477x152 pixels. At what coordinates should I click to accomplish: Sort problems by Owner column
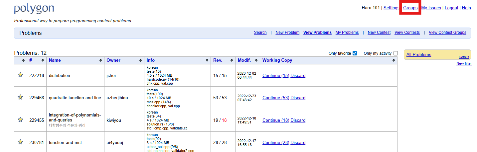click(124, 60)
